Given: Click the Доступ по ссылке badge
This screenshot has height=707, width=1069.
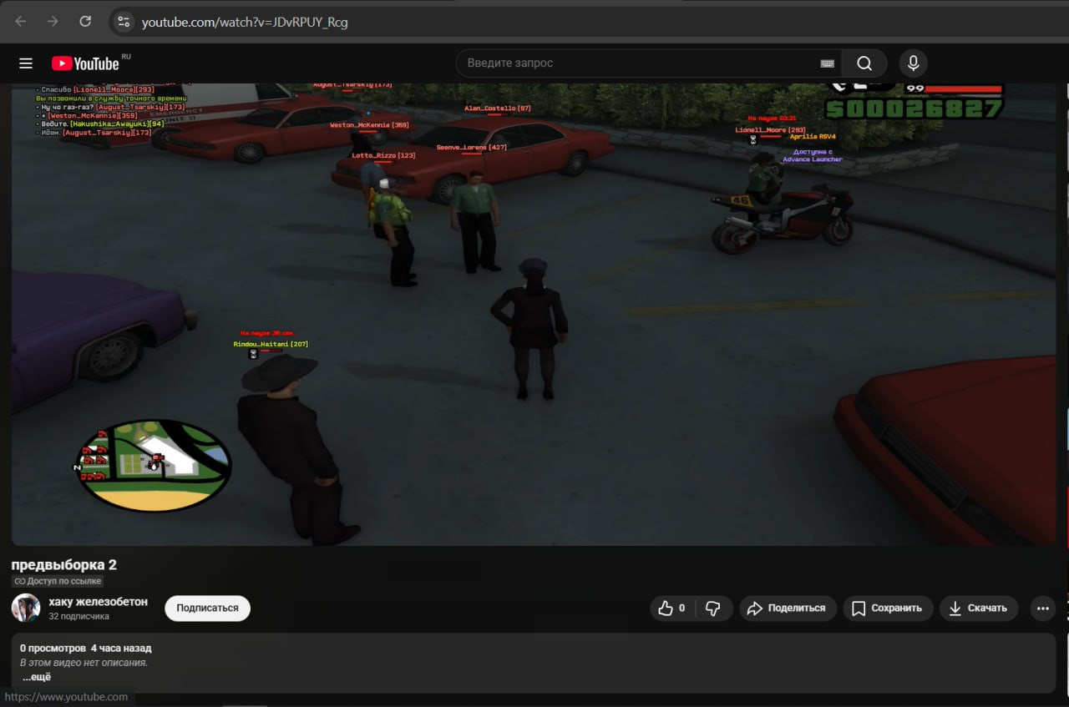Looking at the screenshot, I should [x=58, y=581].
